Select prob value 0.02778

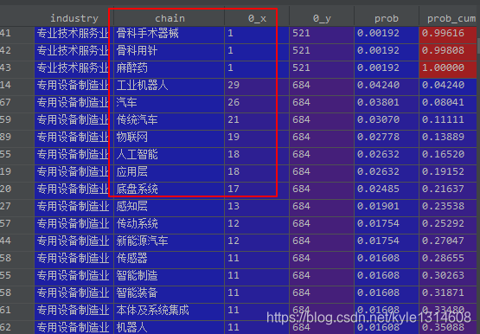387,138
